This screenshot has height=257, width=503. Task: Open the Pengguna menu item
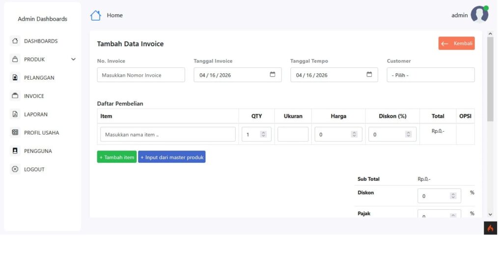38,151
